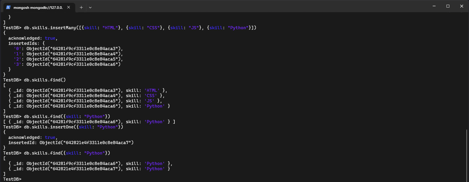Click the db.skills.find() command with no filter
Screen dimensions: 469x182
[x=45, y=80]
